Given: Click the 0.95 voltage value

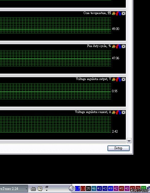Looking at the screenshot, I should pyautogui.click(x=114, y=91).
